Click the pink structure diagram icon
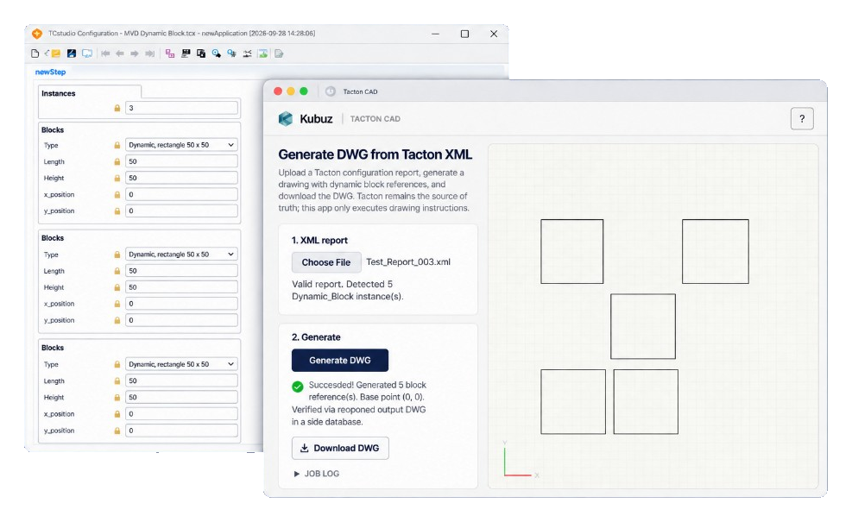 [x=170, y=53]
